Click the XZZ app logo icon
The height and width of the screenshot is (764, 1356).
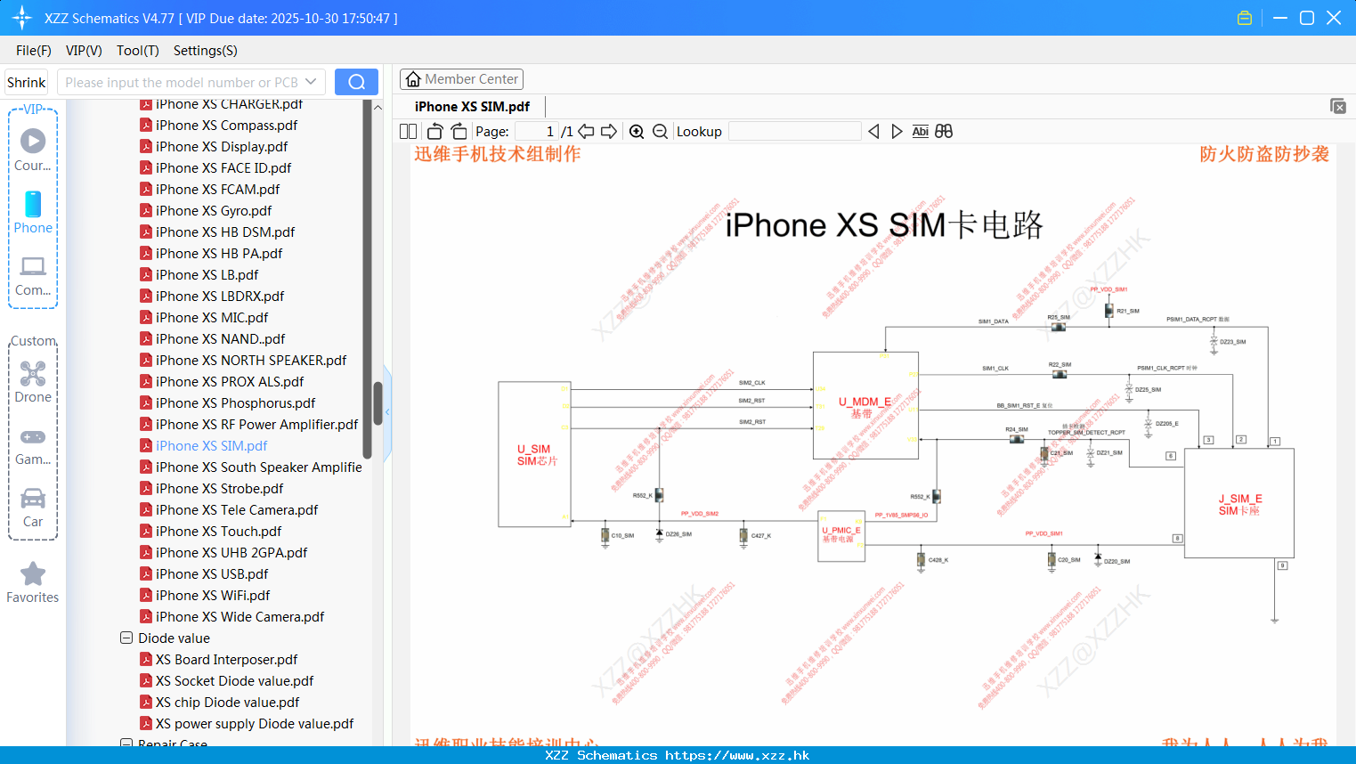22,18
